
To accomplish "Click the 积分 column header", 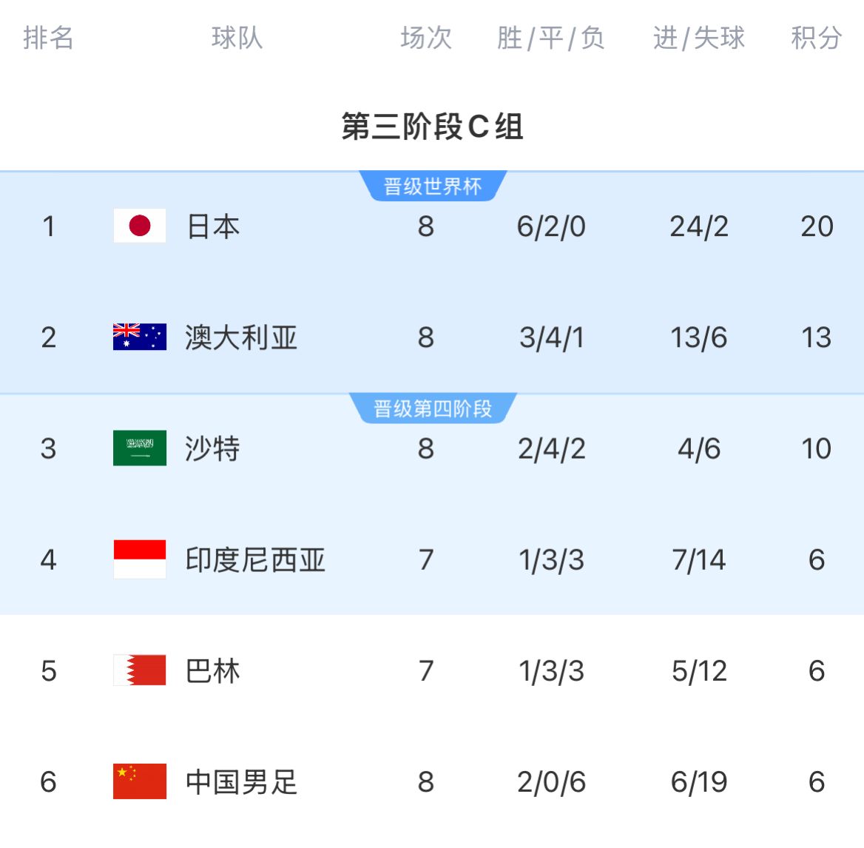I will pyautogui.click(x=817, y=38).
